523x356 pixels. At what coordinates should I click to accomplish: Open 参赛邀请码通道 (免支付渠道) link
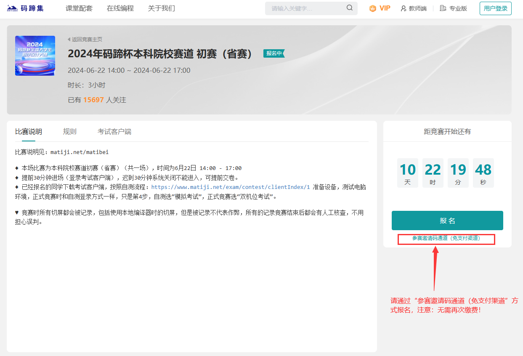[x=446, y=238]
